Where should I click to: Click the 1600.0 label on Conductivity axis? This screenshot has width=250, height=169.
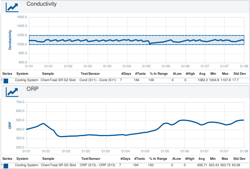tap(22, 17)
